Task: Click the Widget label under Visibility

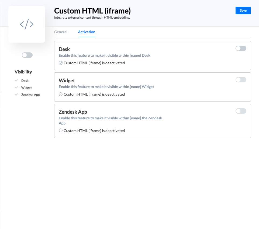Action: coord(26,88)
